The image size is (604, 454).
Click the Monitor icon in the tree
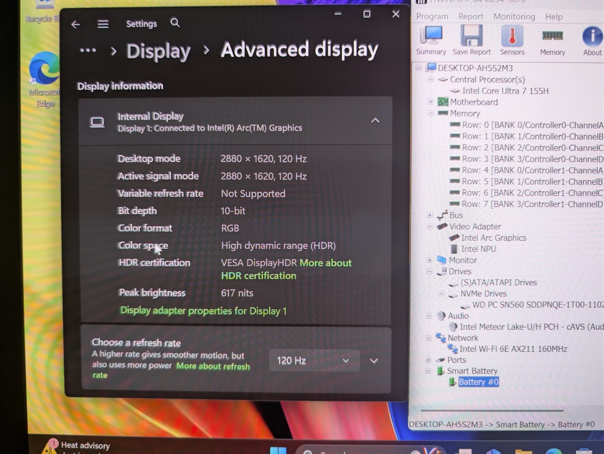pyautogui.click(x=441, y=260)
